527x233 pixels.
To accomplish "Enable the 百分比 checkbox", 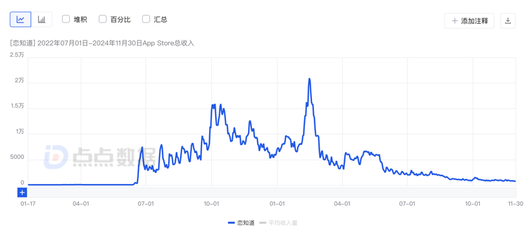I will 103,19.
